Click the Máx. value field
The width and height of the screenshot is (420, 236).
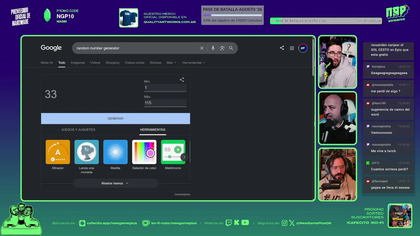tap(165, 103)
